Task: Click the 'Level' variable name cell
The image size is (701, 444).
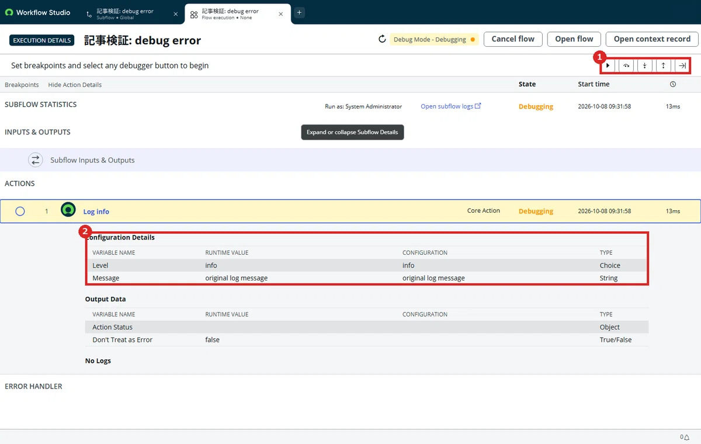Action: click(x=100, y=265)
